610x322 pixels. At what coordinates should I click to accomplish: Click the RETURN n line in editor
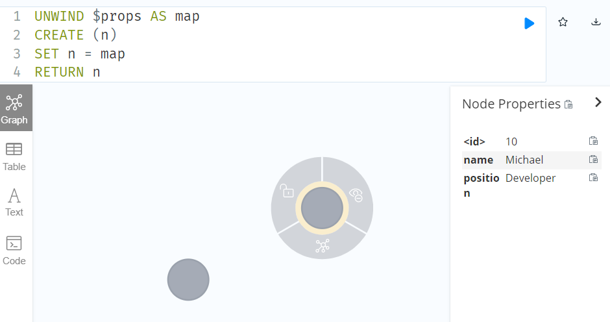(67, 73)
